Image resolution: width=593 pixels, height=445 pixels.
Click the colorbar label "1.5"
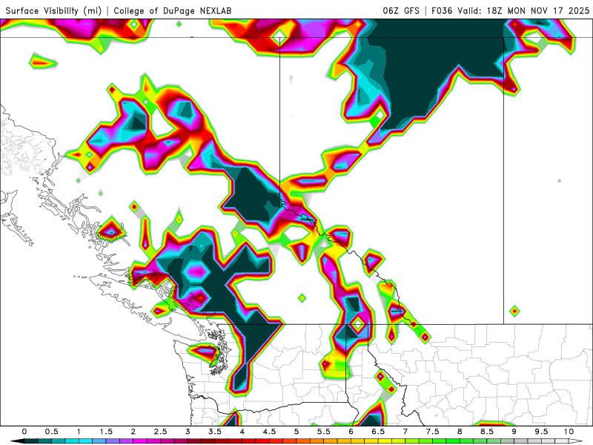point(106,432)
